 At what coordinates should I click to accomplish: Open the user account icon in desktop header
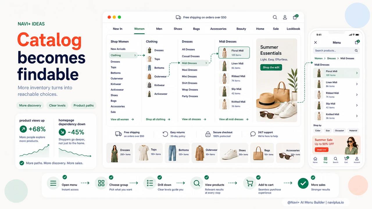tap(285, 17)
